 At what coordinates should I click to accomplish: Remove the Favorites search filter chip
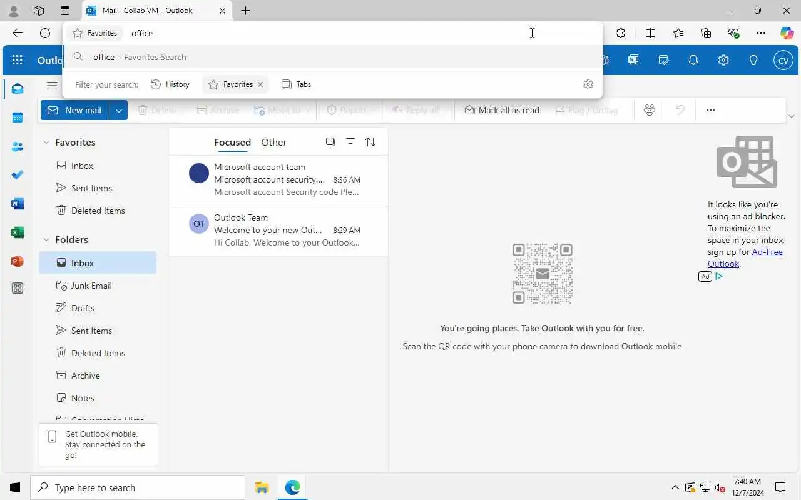[260, 84]
